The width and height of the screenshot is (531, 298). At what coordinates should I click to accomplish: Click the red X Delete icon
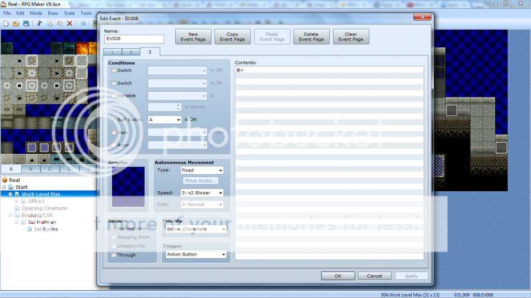pos(69,23)
